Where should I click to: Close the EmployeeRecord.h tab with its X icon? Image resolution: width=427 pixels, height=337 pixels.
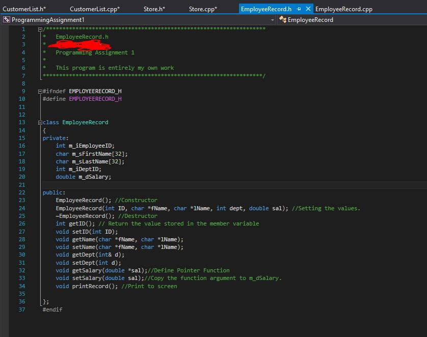pos(309,9)
